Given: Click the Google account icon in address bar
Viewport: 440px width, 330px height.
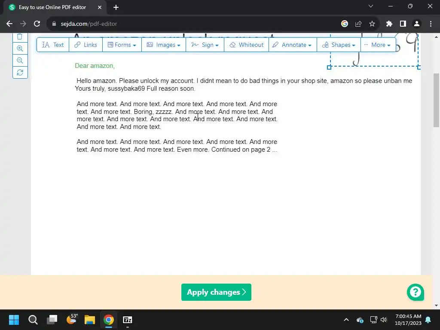Looking at the screenshot, I should pyautogui.click(x=345, y=24).
